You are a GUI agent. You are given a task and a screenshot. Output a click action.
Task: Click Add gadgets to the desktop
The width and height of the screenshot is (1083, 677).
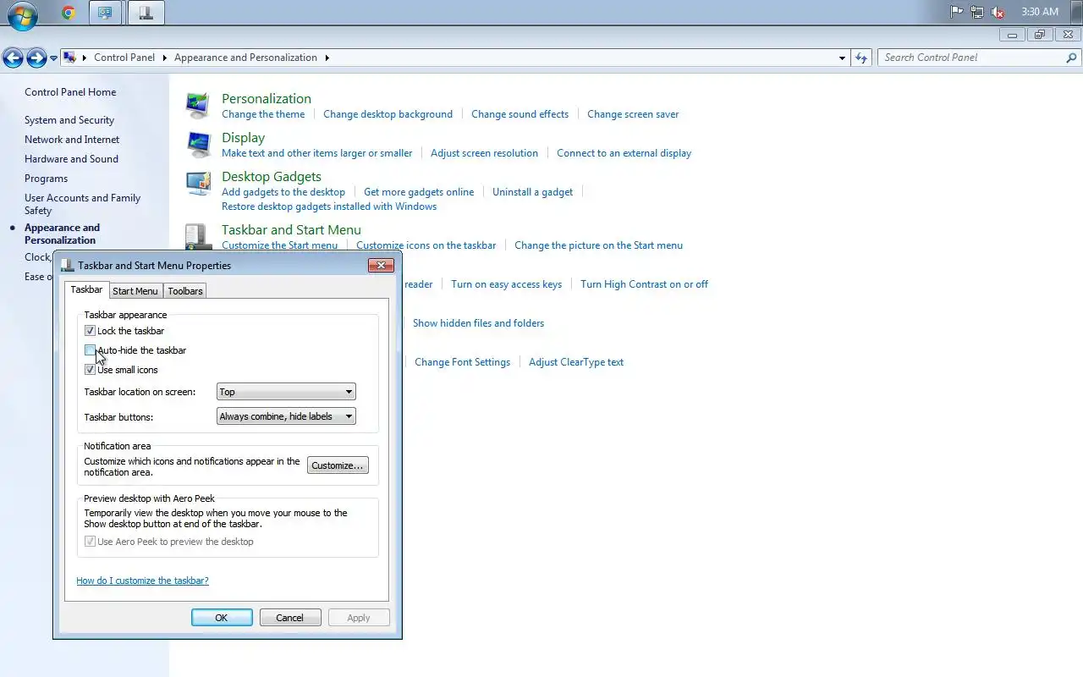point(283,192)
